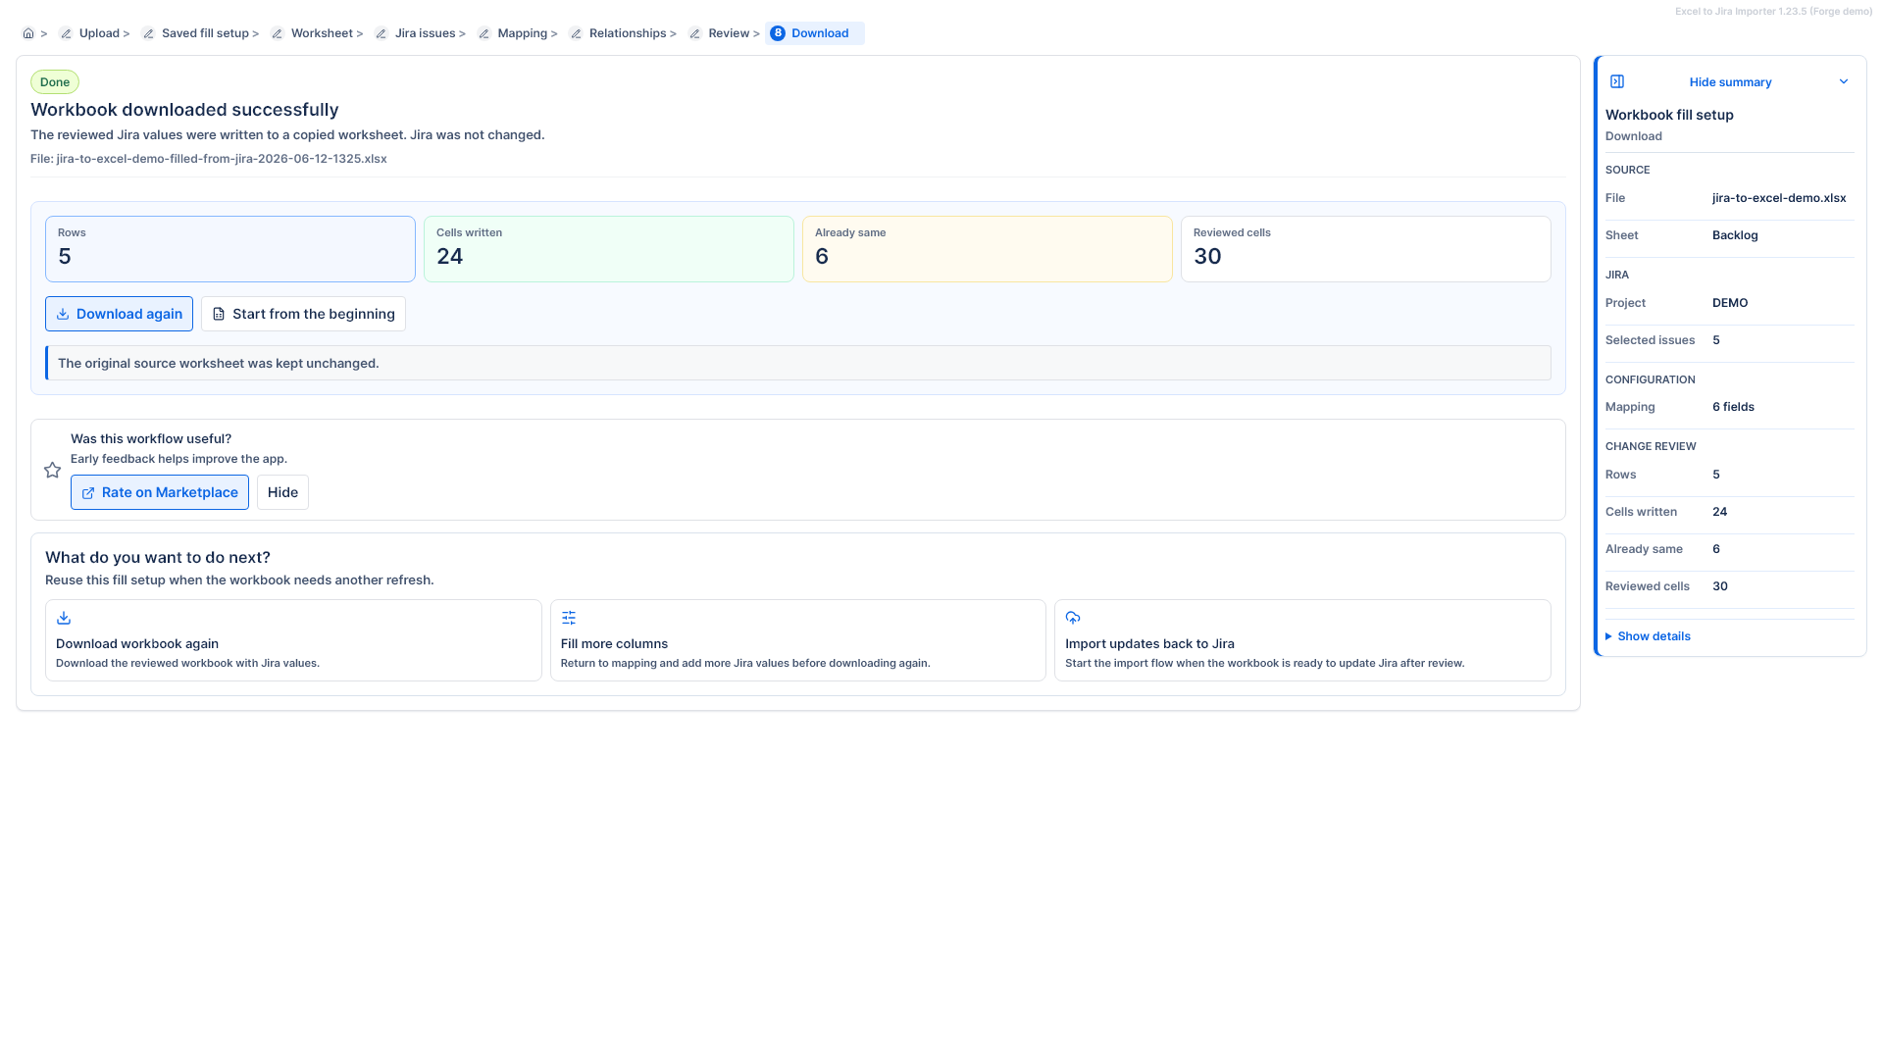Click the Workbook downloaded successfully heading

coord(184,110)
